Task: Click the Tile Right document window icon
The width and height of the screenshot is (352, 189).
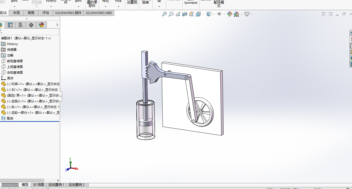Action: (x=331, y=14)
